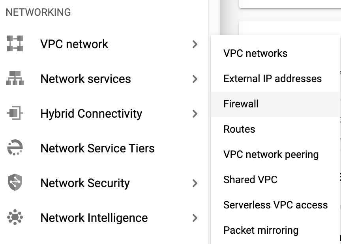Image resolution: width=341 pixels, height=244 pixels.
Task: Select Shared VPC
Action: (x=251, y=180)
